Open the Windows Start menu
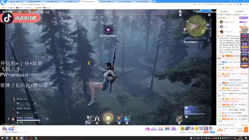The width and height of the screenshot is (249, 140). click(x=2, y=138)
